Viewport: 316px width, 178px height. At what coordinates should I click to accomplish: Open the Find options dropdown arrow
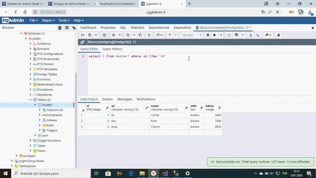119,35
